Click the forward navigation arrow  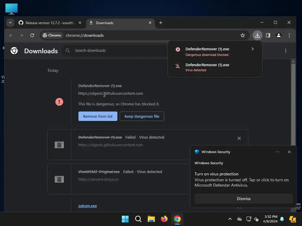[x=22, y=35]
